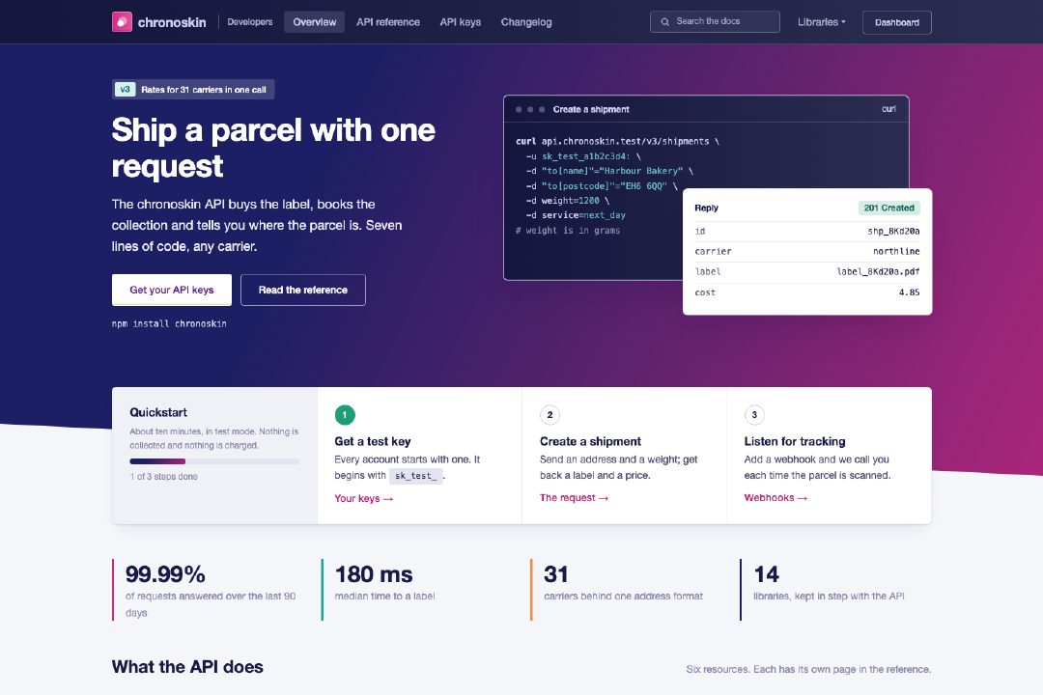Click the 31 carriers statistic

tap(556, 574)
